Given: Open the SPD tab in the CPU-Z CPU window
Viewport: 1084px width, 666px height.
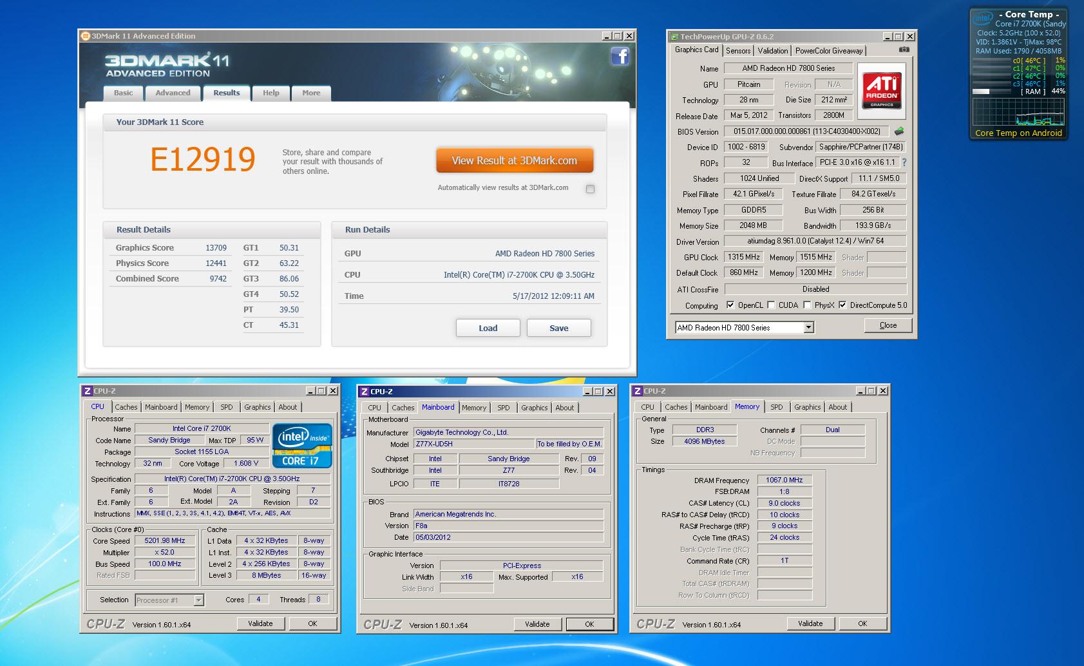Looking at the screenshot, I should (227, 407).
